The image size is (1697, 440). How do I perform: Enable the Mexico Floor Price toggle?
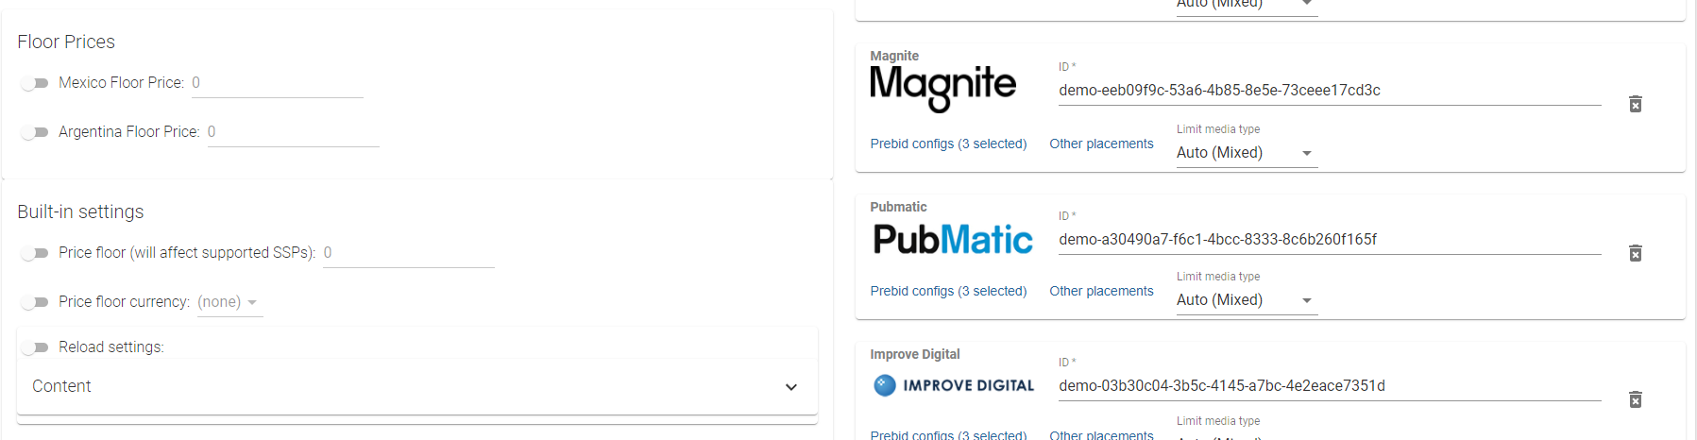tap(35, 83)
